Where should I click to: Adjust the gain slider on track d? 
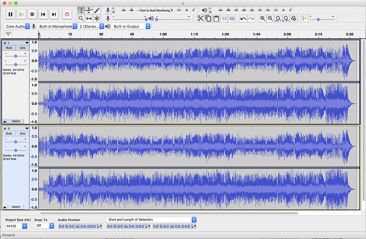(15, 141)
